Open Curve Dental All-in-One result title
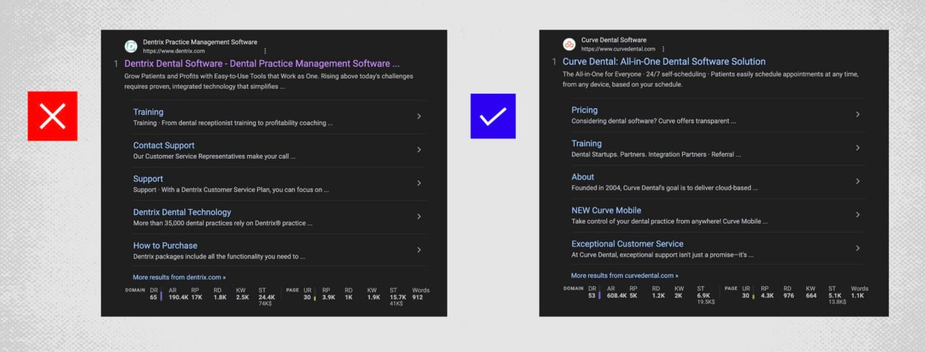The width and height of the screenshot is (925, 352). [663, 61]
